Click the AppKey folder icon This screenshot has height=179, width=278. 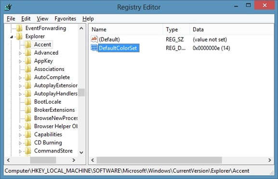[x=28, y=61]
